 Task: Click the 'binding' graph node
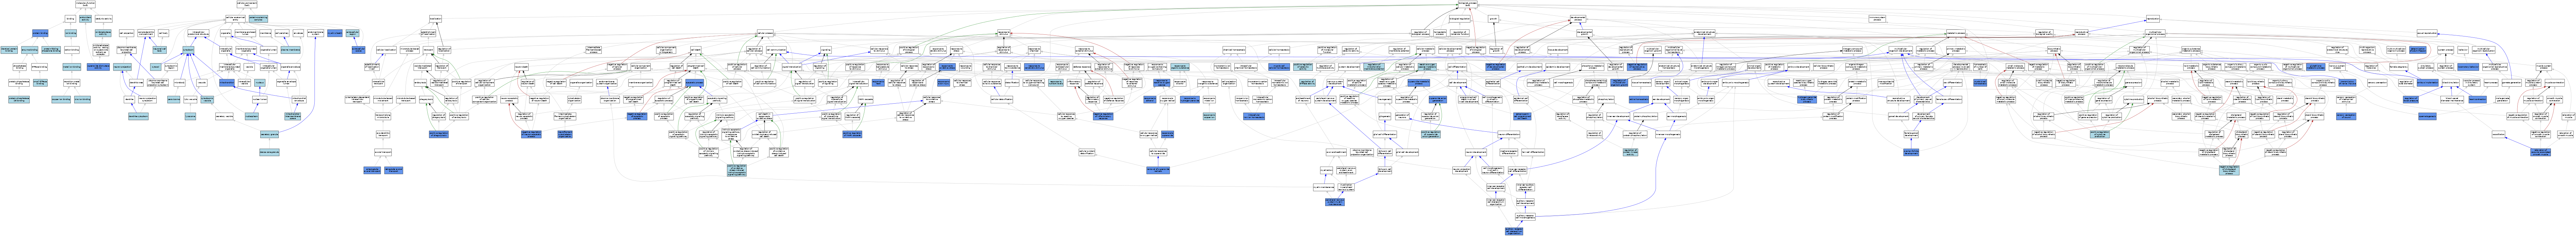tap(70, 19)
